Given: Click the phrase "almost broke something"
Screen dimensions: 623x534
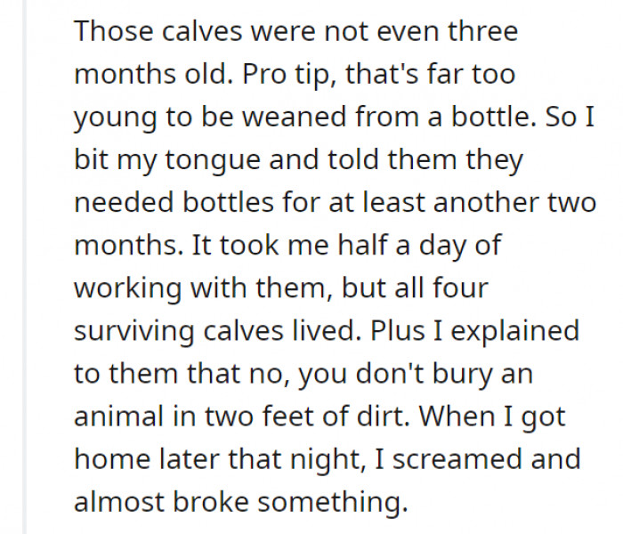Looking at the screenshot, I should (239, 503).
